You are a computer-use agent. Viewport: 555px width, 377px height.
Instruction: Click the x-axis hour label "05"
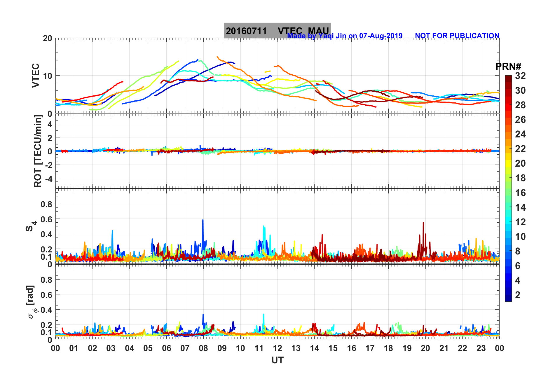pos(148,348)
